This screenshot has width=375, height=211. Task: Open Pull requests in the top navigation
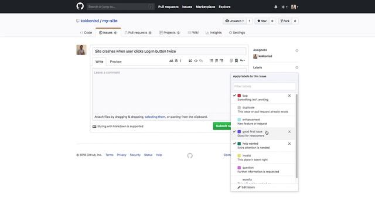coord(168,7)
